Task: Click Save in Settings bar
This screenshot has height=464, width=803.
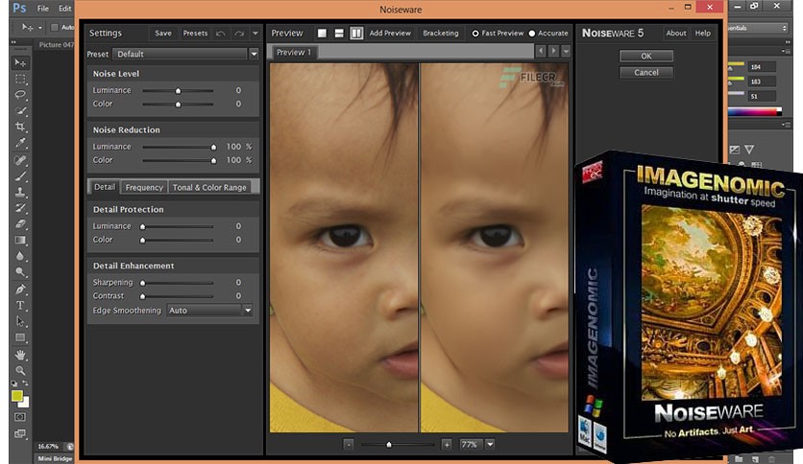Action: pos(163,34)
